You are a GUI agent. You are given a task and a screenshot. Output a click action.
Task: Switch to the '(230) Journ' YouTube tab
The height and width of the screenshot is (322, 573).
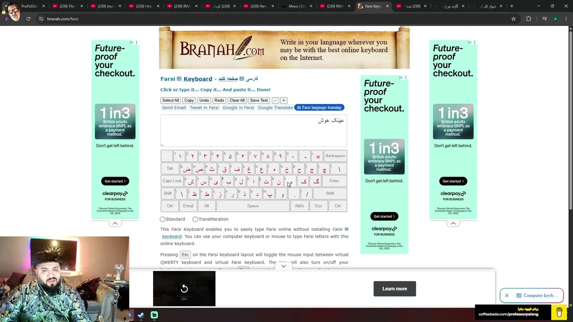coord(105,6)
